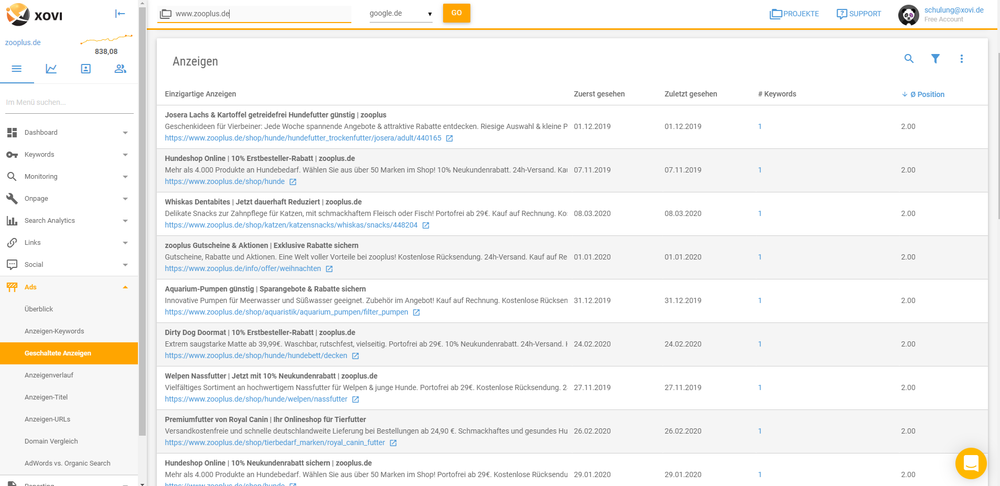Open the josera/adult/440165 ad URL
The height and width of the screenshot is (486, 1000).
(303, 138)
